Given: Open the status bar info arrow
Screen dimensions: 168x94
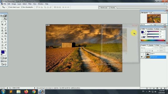Looking at the screenshot, I should [x=35, y=88].
